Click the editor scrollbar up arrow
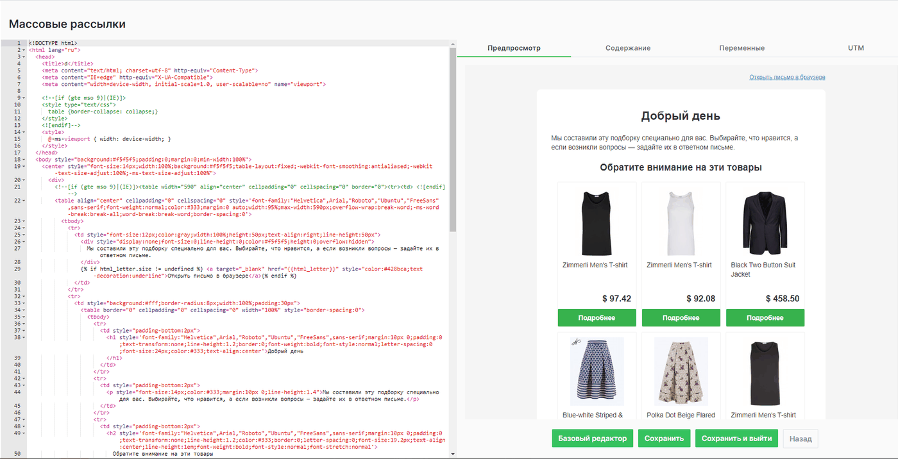The image size is (898, 459). coord(453,43)
